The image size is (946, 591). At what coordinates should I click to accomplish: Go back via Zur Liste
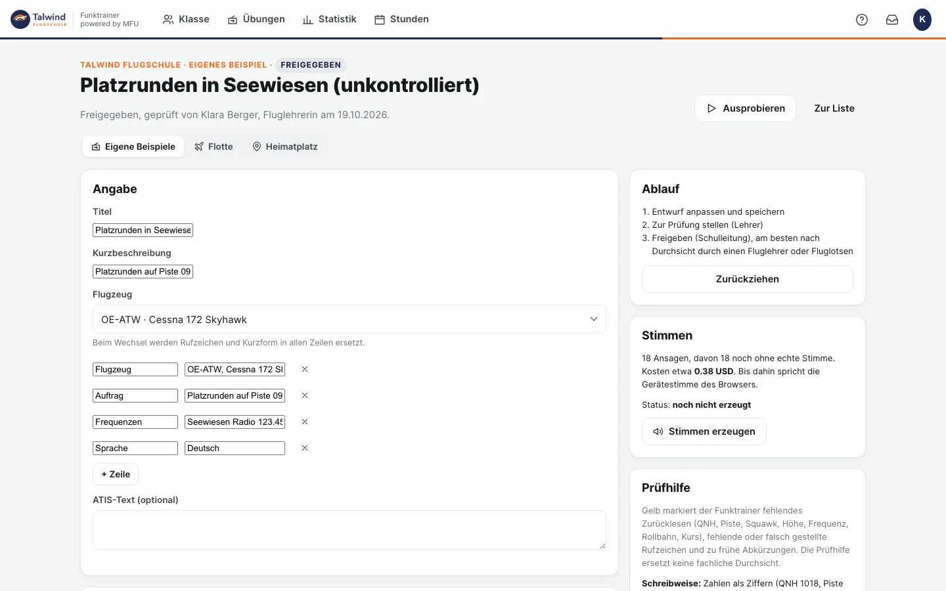(x=834, y=108)
